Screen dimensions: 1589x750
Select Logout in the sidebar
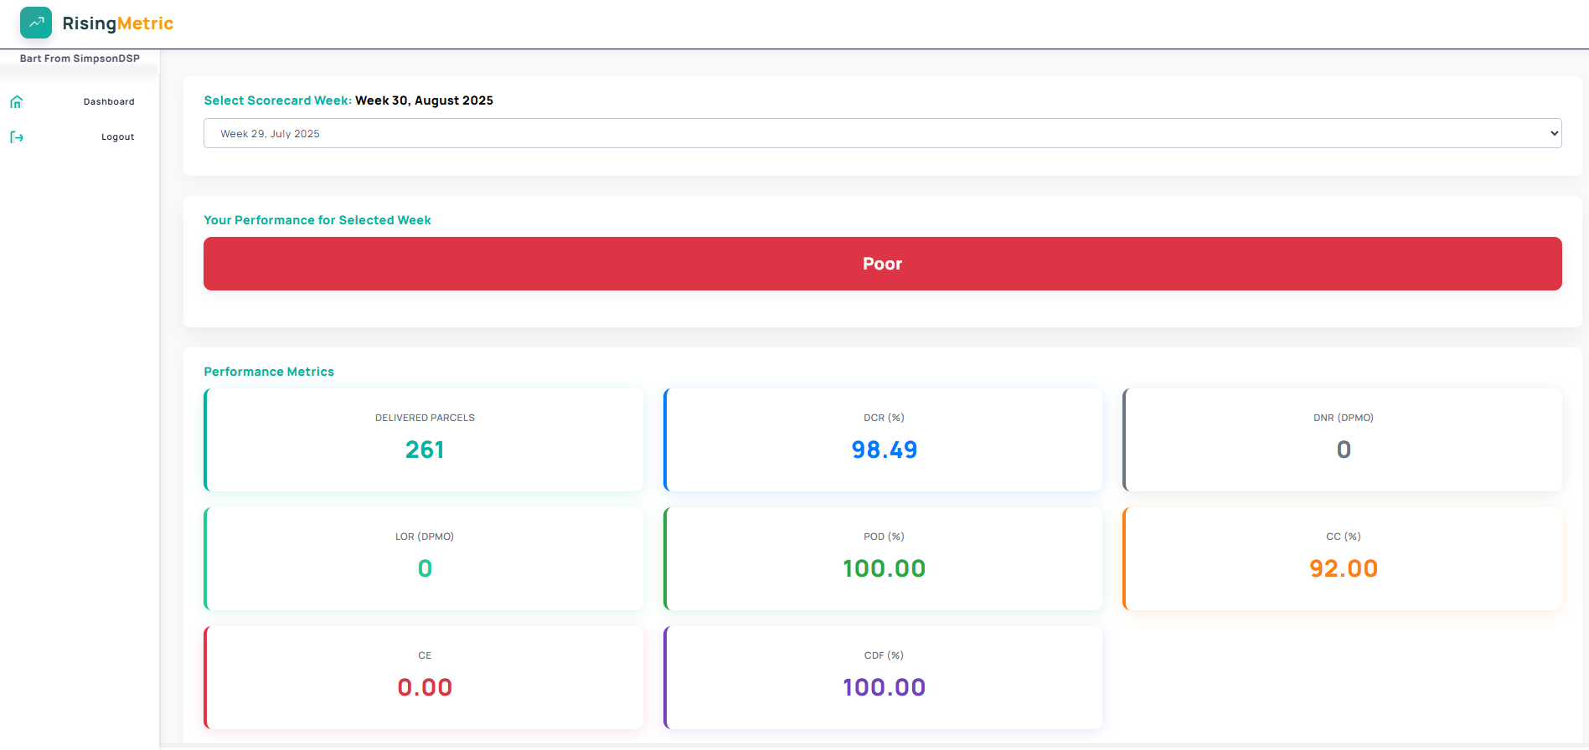117,137
